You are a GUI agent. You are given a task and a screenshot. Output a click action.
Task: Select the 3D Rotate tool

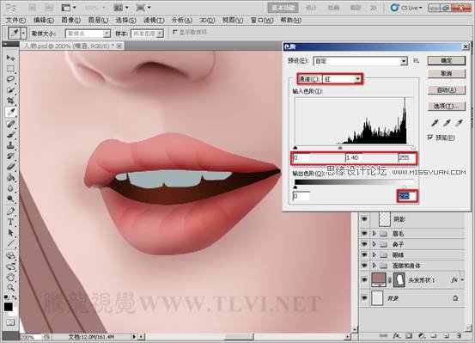10,256
